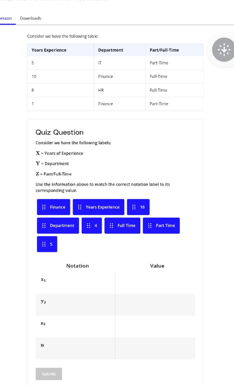The width and height of the screenshot is (234, 386).
Task: Click the drag handle on the 16 chip
Action: coord(134,207)
